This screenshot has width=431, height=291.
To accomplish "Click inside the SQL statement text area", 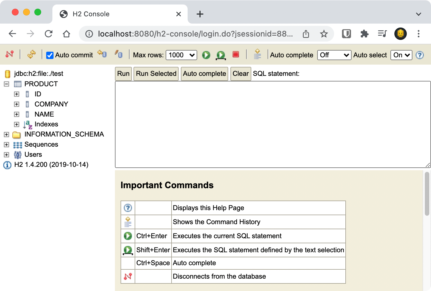I will (x=273, y=124).
